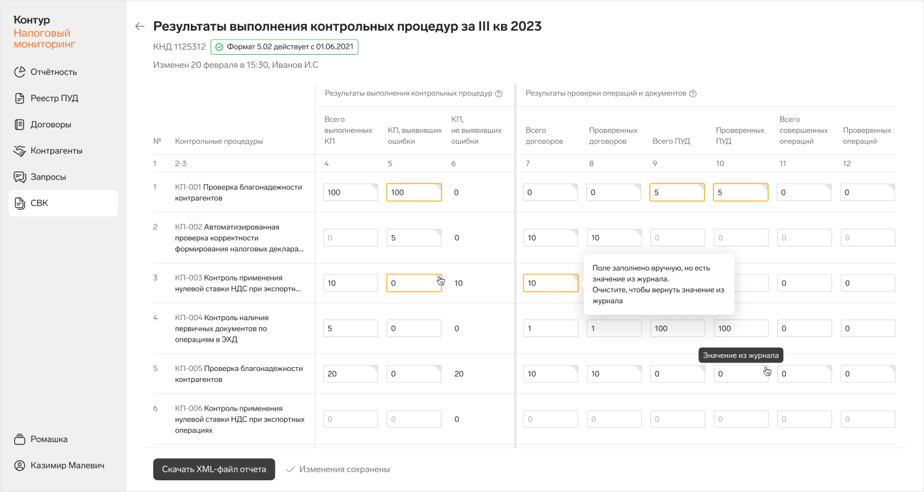Screen dimensions: 924x492
Task: Open the СВК section in the sidebar
Action: click(63, 203)
